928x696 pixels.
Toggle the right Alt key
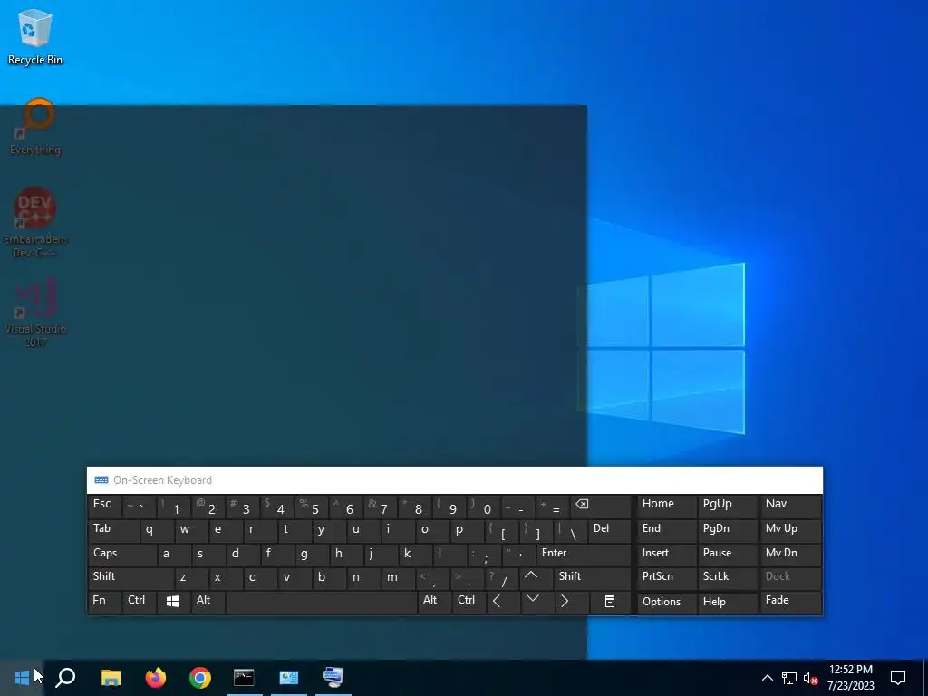click(x=434, y=602)
